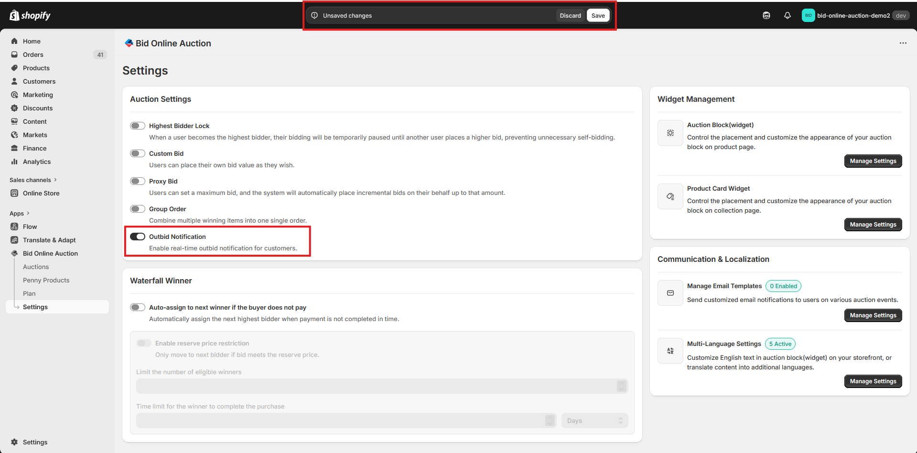
Task: Click the Product Card Widget icon
Action: point(670,196)
